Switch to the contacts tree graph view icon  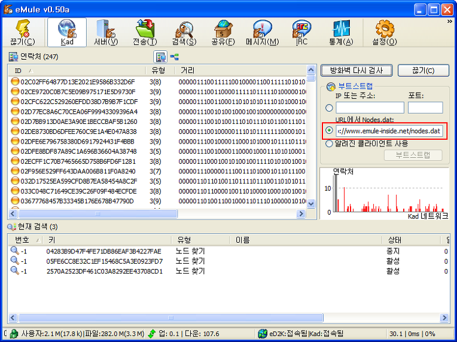(x=174, y=57)
